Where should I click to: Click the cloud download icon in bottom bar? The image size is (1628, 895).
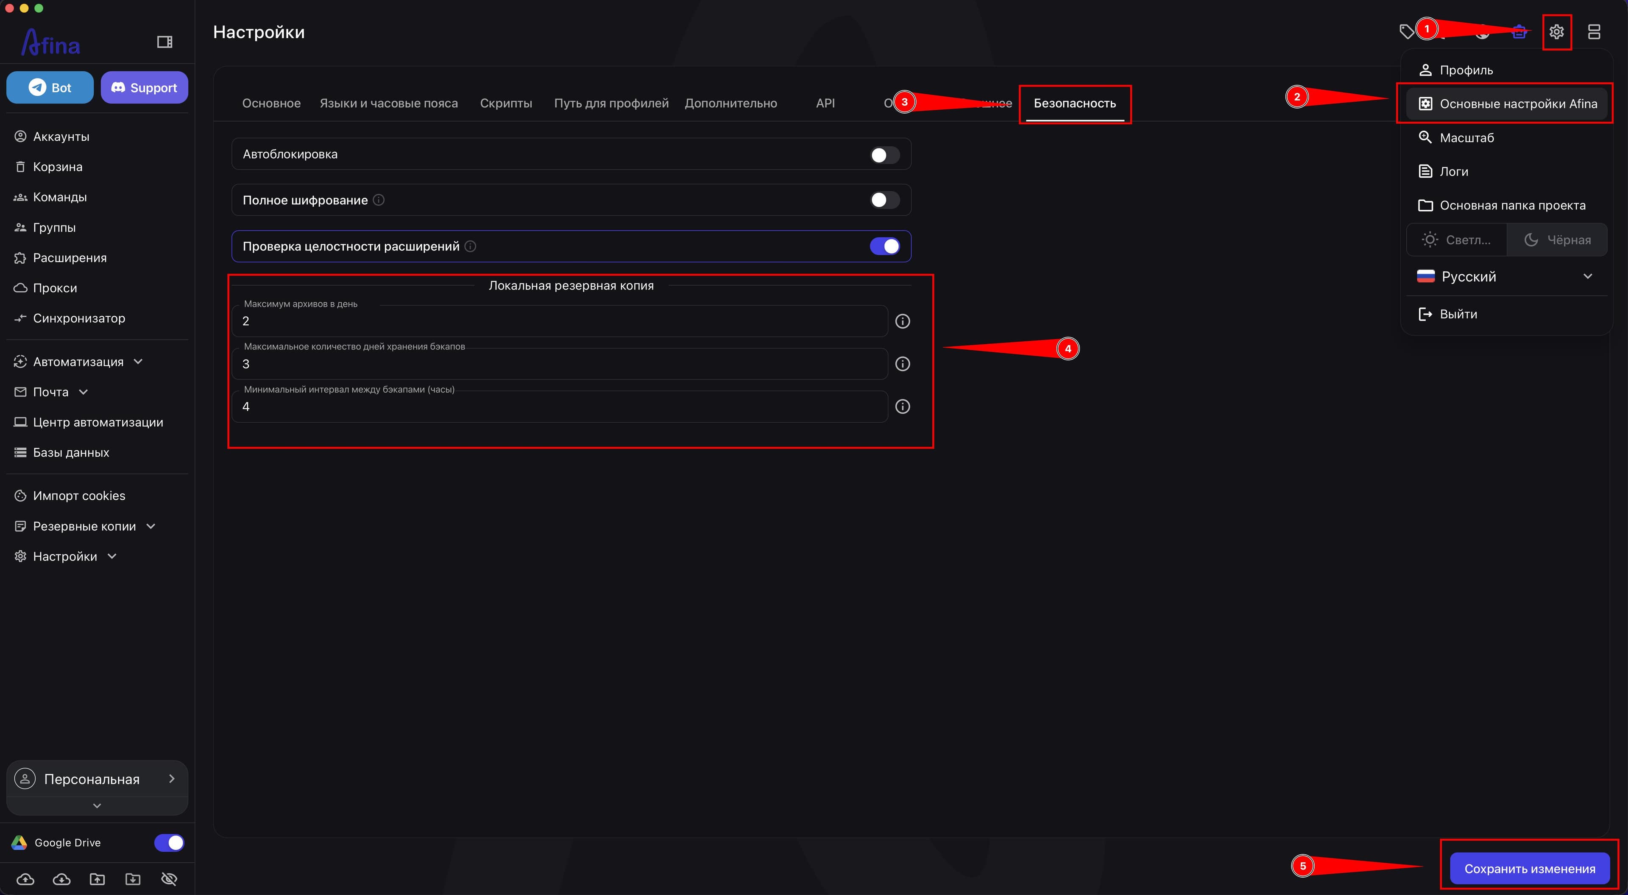[x=61, y=878]
